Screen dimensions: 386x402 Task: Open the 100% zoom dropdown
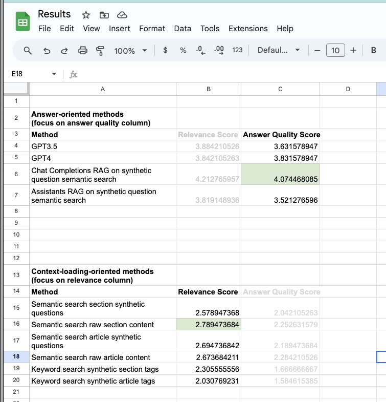pyautogui.click(x=130, y=50)
